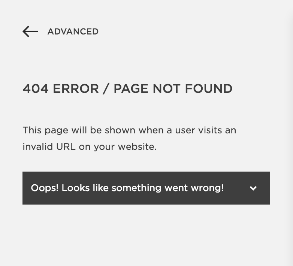Return to Advanced settings via left arrow
The height and width of the screenshot is (266, 293).
tap(30, 31)
